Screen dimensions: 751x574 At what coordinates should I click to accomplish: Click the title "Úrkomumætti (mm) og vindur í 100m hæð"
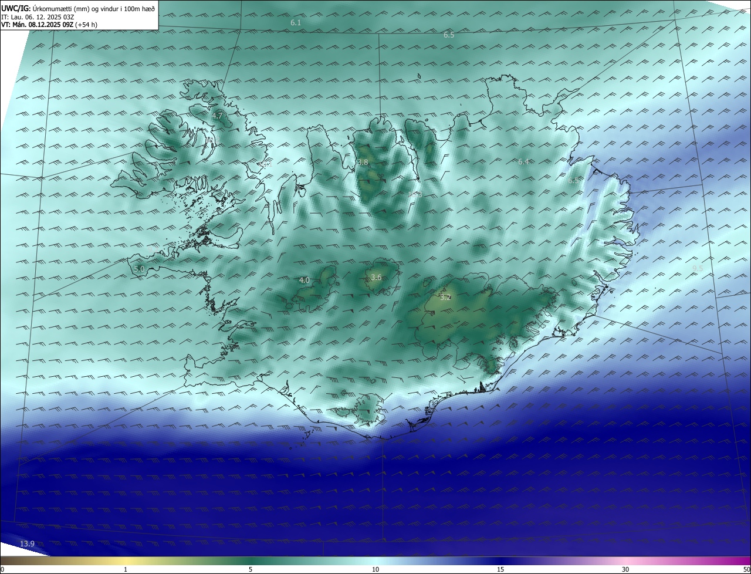pos(94,8)
